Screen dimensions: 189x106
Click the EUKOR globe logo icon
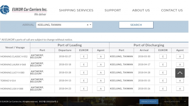(5, 10)
